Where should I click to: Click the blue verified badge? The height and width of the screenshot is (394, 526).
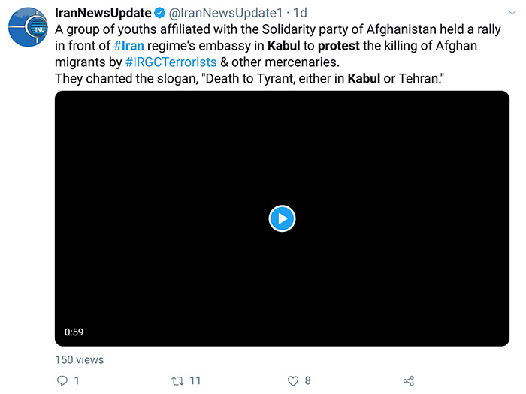pos(159,13)
